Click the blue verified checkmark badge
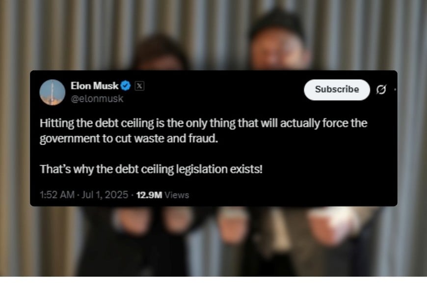Viewport: 427px width, 285px height. point(126,86)
